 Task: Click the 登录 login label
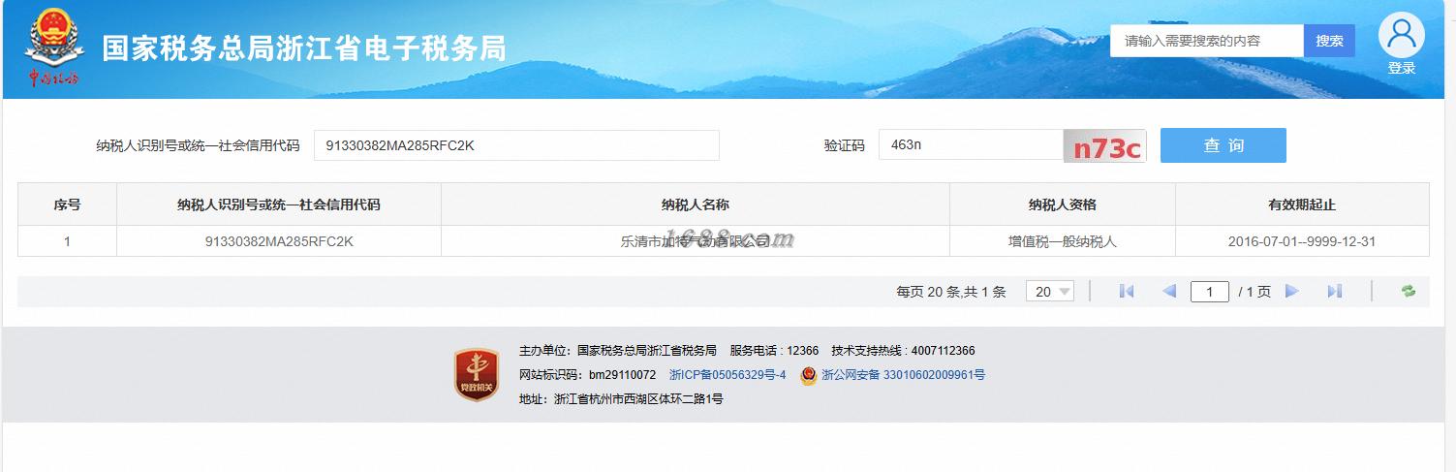coord(1402,68)
